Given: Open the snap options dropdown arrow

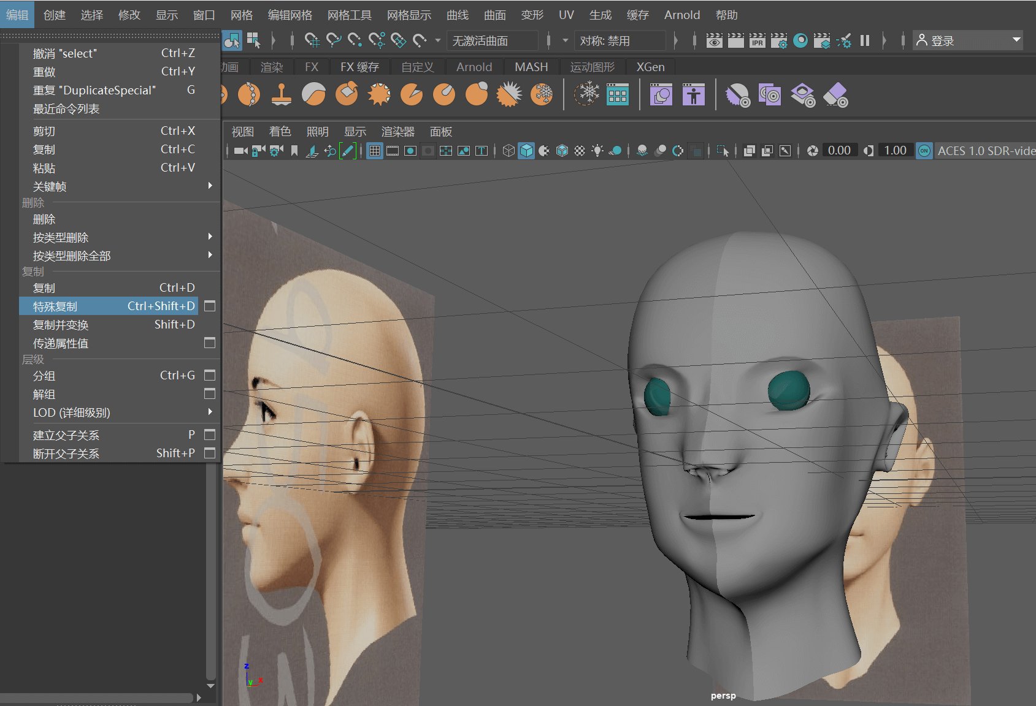Looking at the screenshot, I should click(x=438, y=40).
